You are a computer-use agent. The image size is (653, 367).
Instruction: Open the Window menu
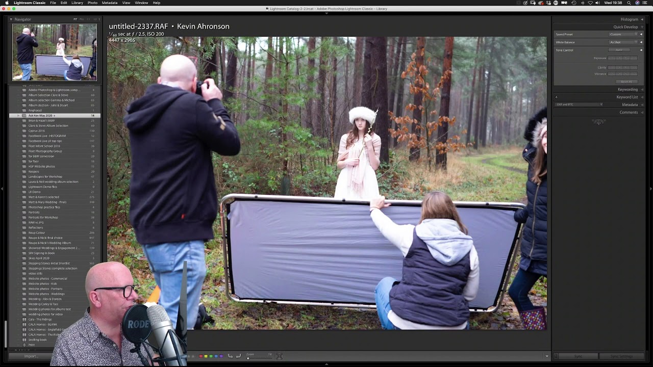pos(141,3)
